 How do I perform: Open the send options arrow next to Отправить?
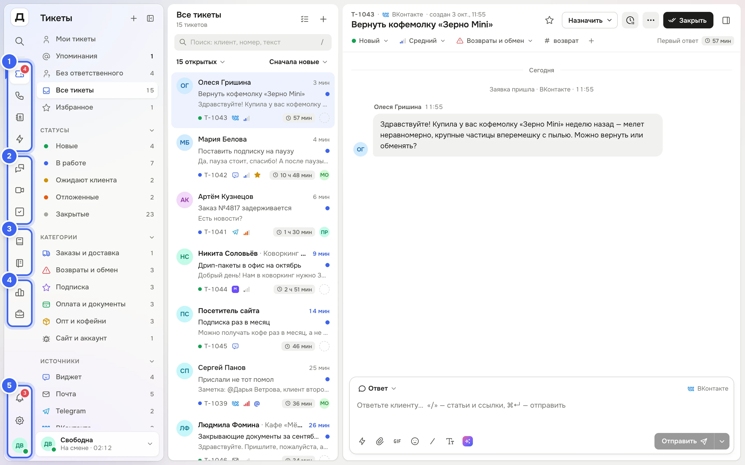(722, 441)
